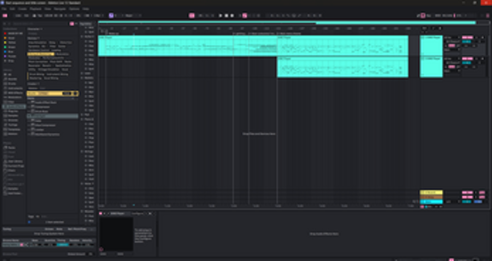
Task: Select the cyan Main track header
Action: (432, 202)
